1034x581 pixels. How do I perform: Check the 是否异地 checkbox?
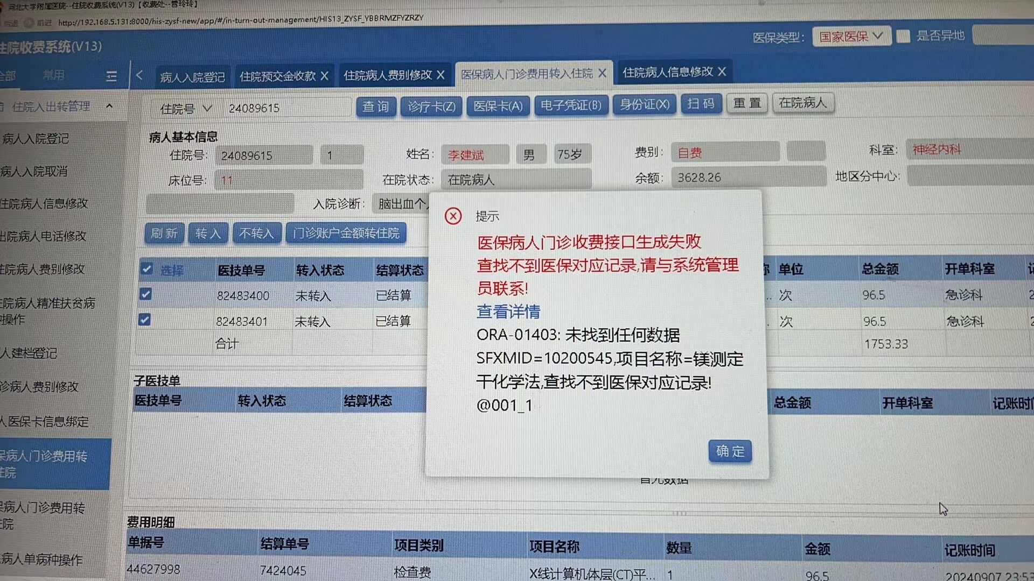[903, 37]
